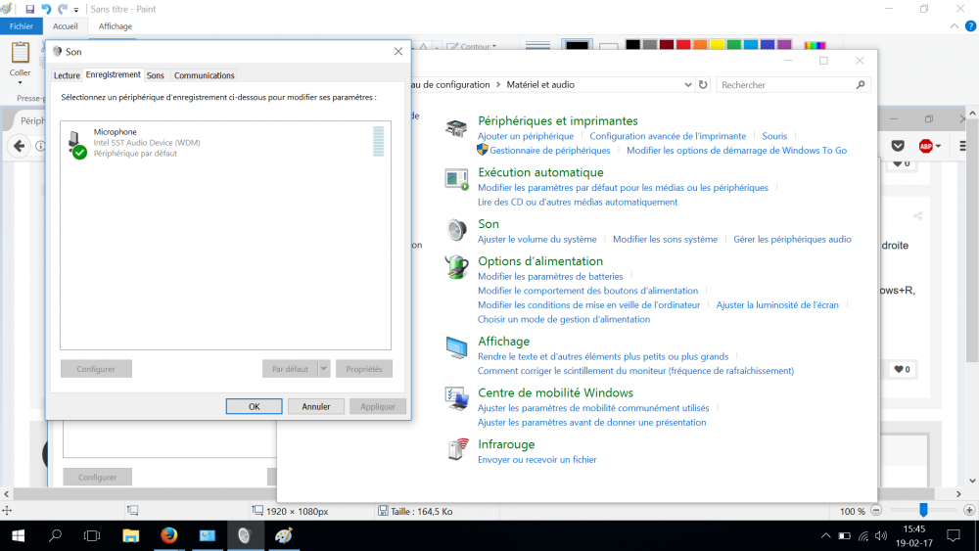Select the Microphone recording device
Image resolution: width=979 pixels, height=551 pixels.
115,143
